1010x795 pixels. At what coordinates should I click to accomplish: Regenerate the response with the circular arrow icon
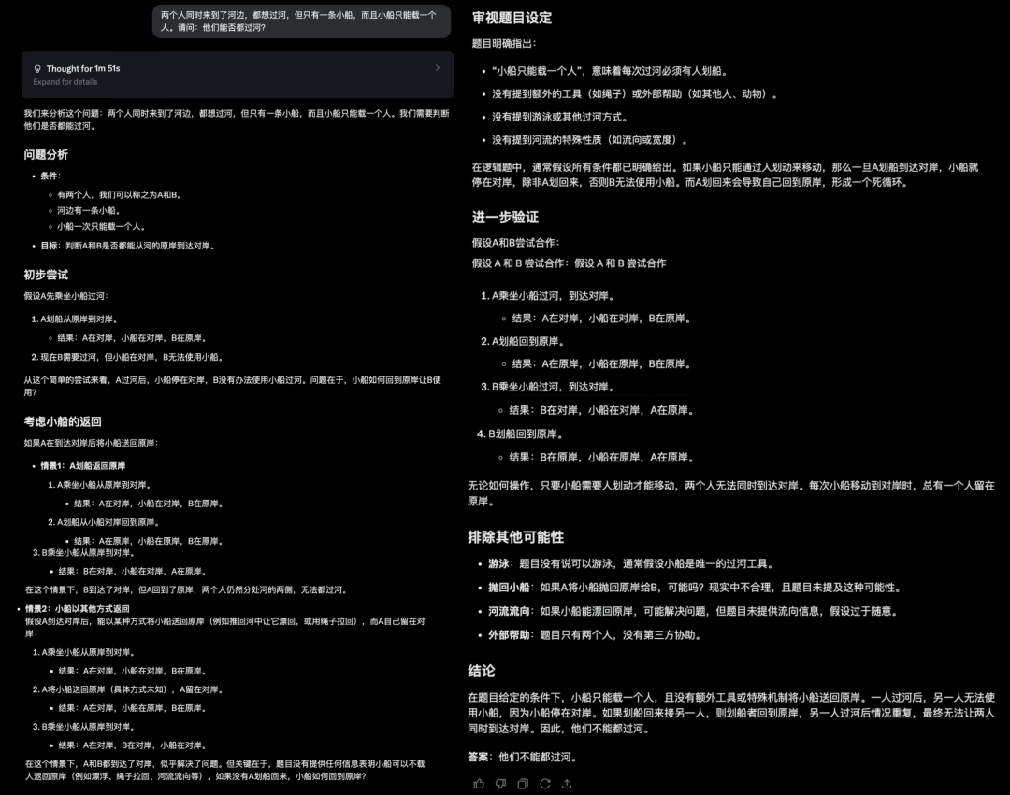coord(545,784)
